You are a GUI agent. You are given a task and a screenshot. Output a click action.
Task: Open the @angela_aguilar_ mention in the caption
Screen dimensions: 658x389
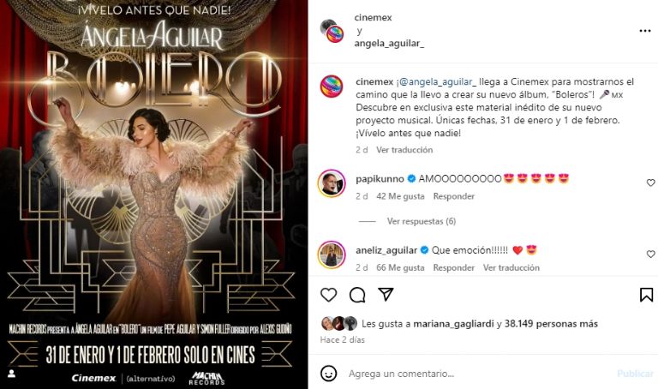pos(437,81)
